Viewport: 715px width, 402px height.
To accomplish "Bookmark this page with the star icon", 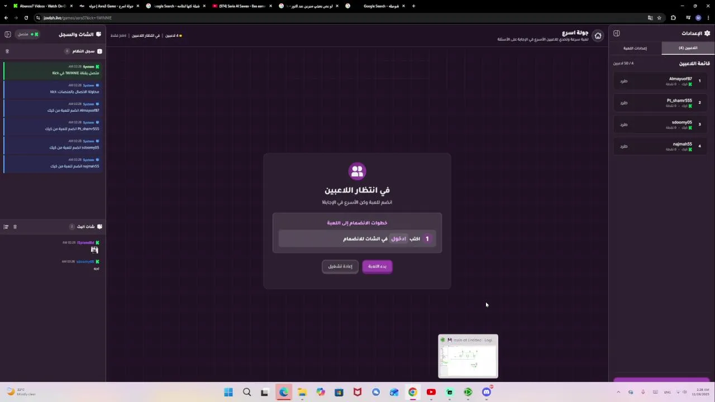I will click(659, 18).
